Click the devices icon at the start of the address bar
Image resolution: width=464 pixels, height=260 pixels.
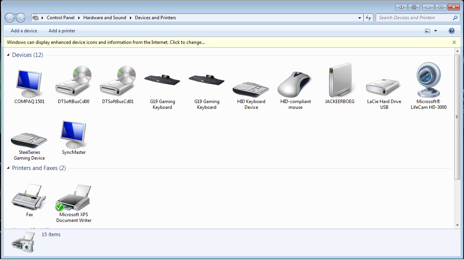point(35,18)
